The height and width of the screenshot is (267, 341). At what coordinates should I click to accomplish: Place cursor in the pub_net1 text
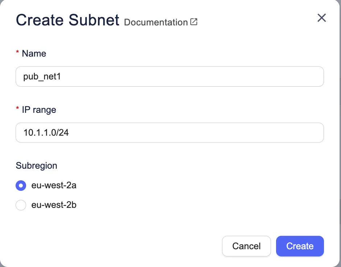(41, 77)
